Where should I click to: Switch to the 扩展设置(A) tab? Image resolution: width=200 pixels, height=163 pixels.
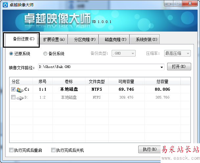54,39
